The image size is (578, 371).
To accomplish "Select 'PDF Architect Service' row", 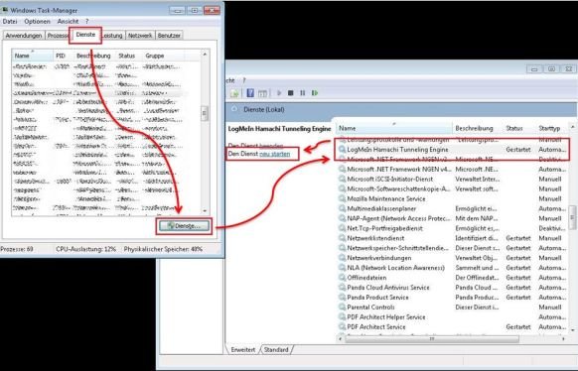I will [x=453, y=326].
